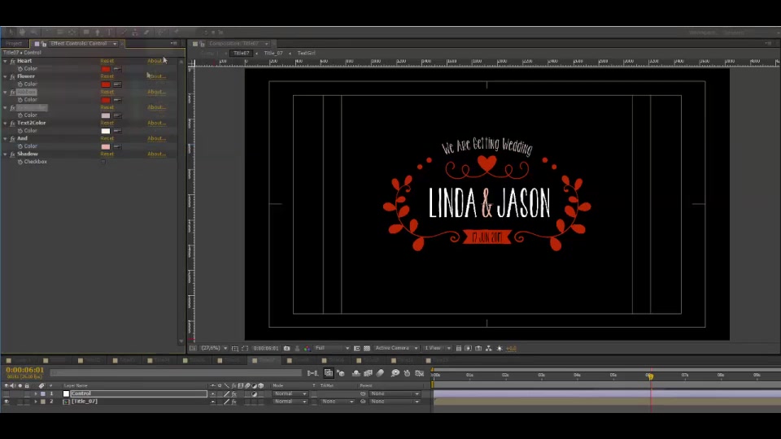Select the Effect Controls: Control tab
This screenshot has width=781, height=439.
(x=79, y=44)
